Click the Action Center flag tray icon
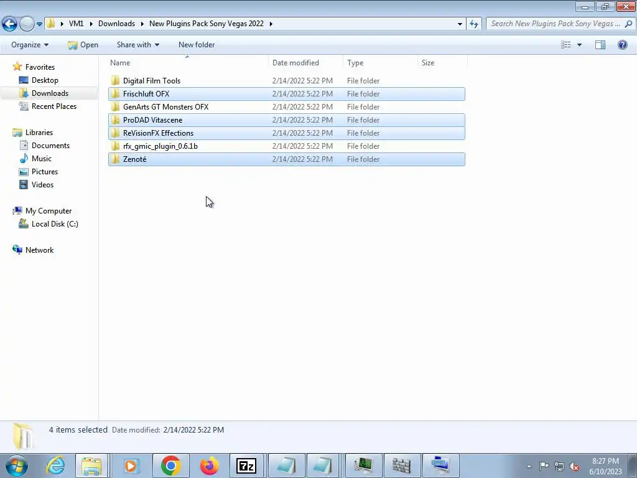 [x=544, y=466]
